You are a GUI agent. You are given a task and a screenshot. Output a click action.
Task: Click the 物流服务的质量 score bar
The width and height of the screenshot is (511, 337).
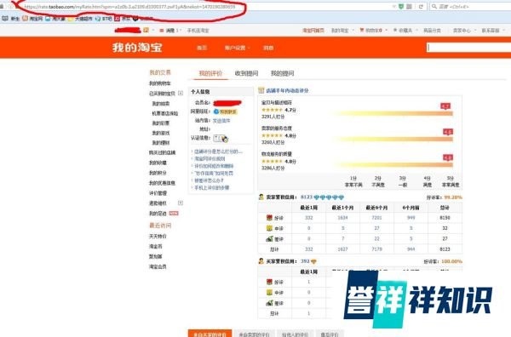(393, 165)
